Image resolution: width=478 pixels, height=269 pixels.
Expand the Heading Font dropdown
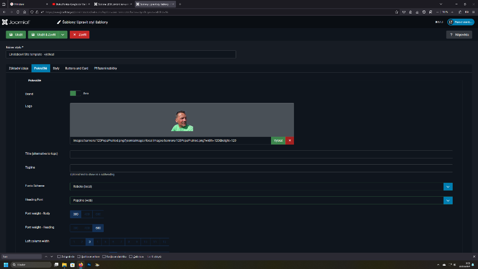[448, 201]
